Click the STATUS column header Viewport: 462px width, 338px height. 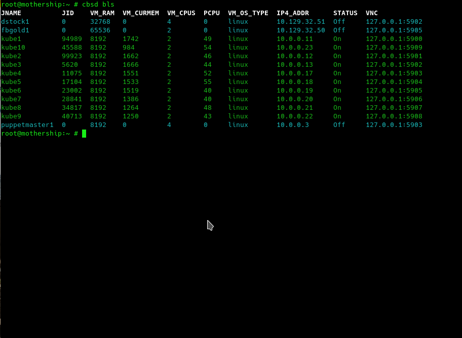tap(345, 13)
